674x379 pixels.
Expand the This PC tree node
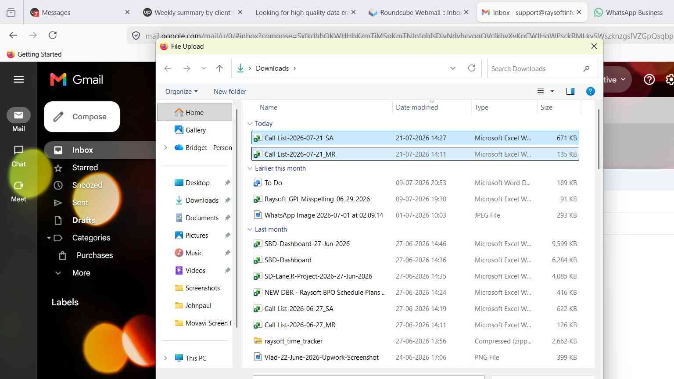tap(165, 358)
